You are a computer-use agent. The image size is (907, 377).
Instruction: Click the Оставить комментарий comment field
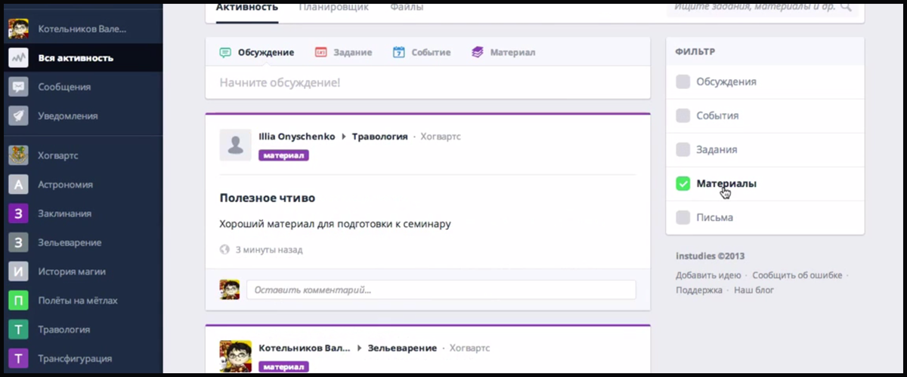coord(441,290)
